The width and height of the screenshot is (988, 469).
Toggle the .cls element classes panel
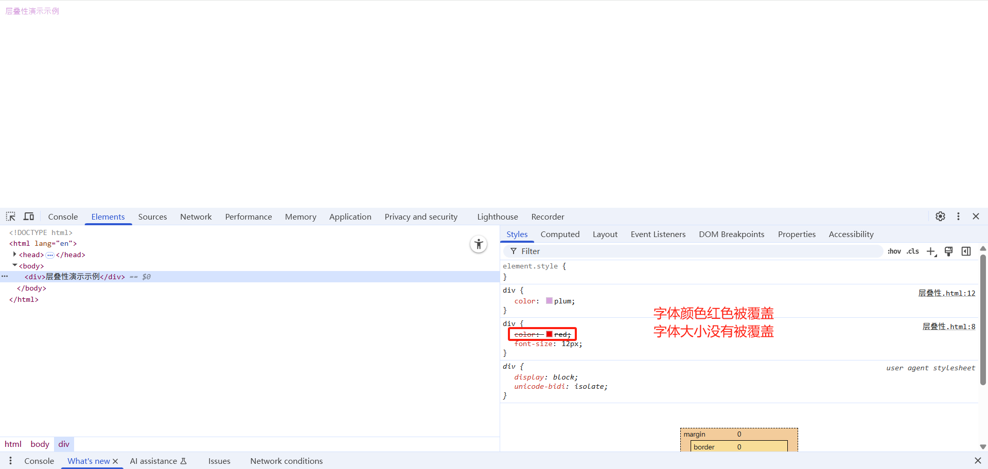pos(912,251)
